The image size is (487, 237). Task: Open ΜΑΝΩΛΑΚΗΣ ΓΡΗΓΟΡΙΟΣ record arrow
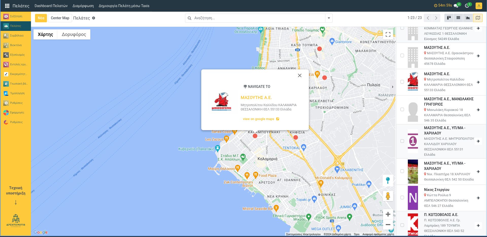point(478,110)
